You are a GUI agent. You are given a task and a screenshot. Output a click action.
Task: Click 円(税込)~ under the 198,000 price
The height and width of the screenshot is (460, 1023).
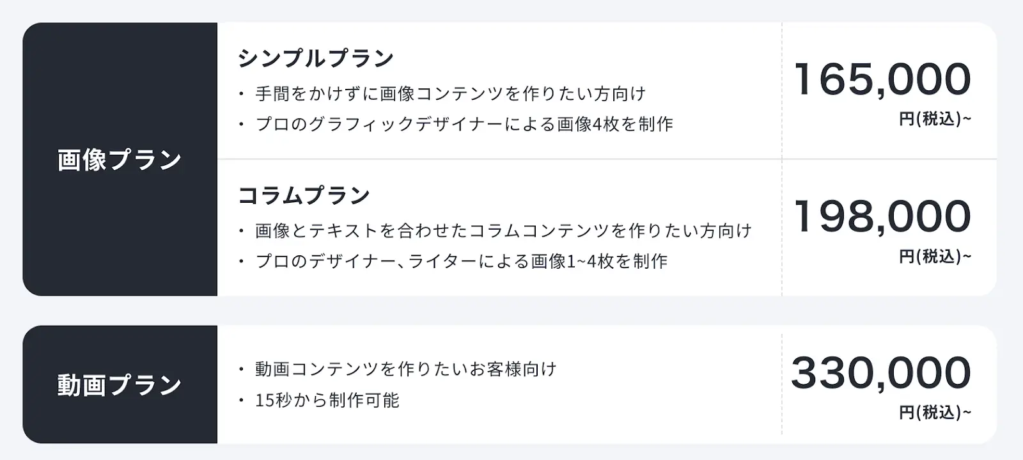click(935, 257)
